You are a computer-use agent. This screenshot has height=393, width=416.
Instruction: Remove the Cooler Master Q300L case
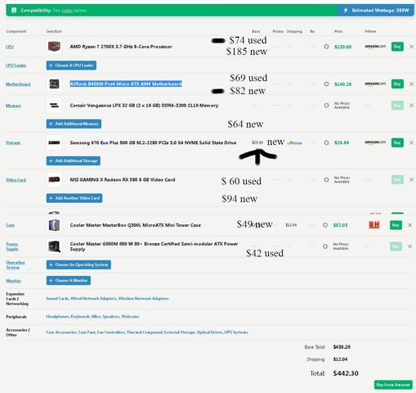[x=409, y=225]
